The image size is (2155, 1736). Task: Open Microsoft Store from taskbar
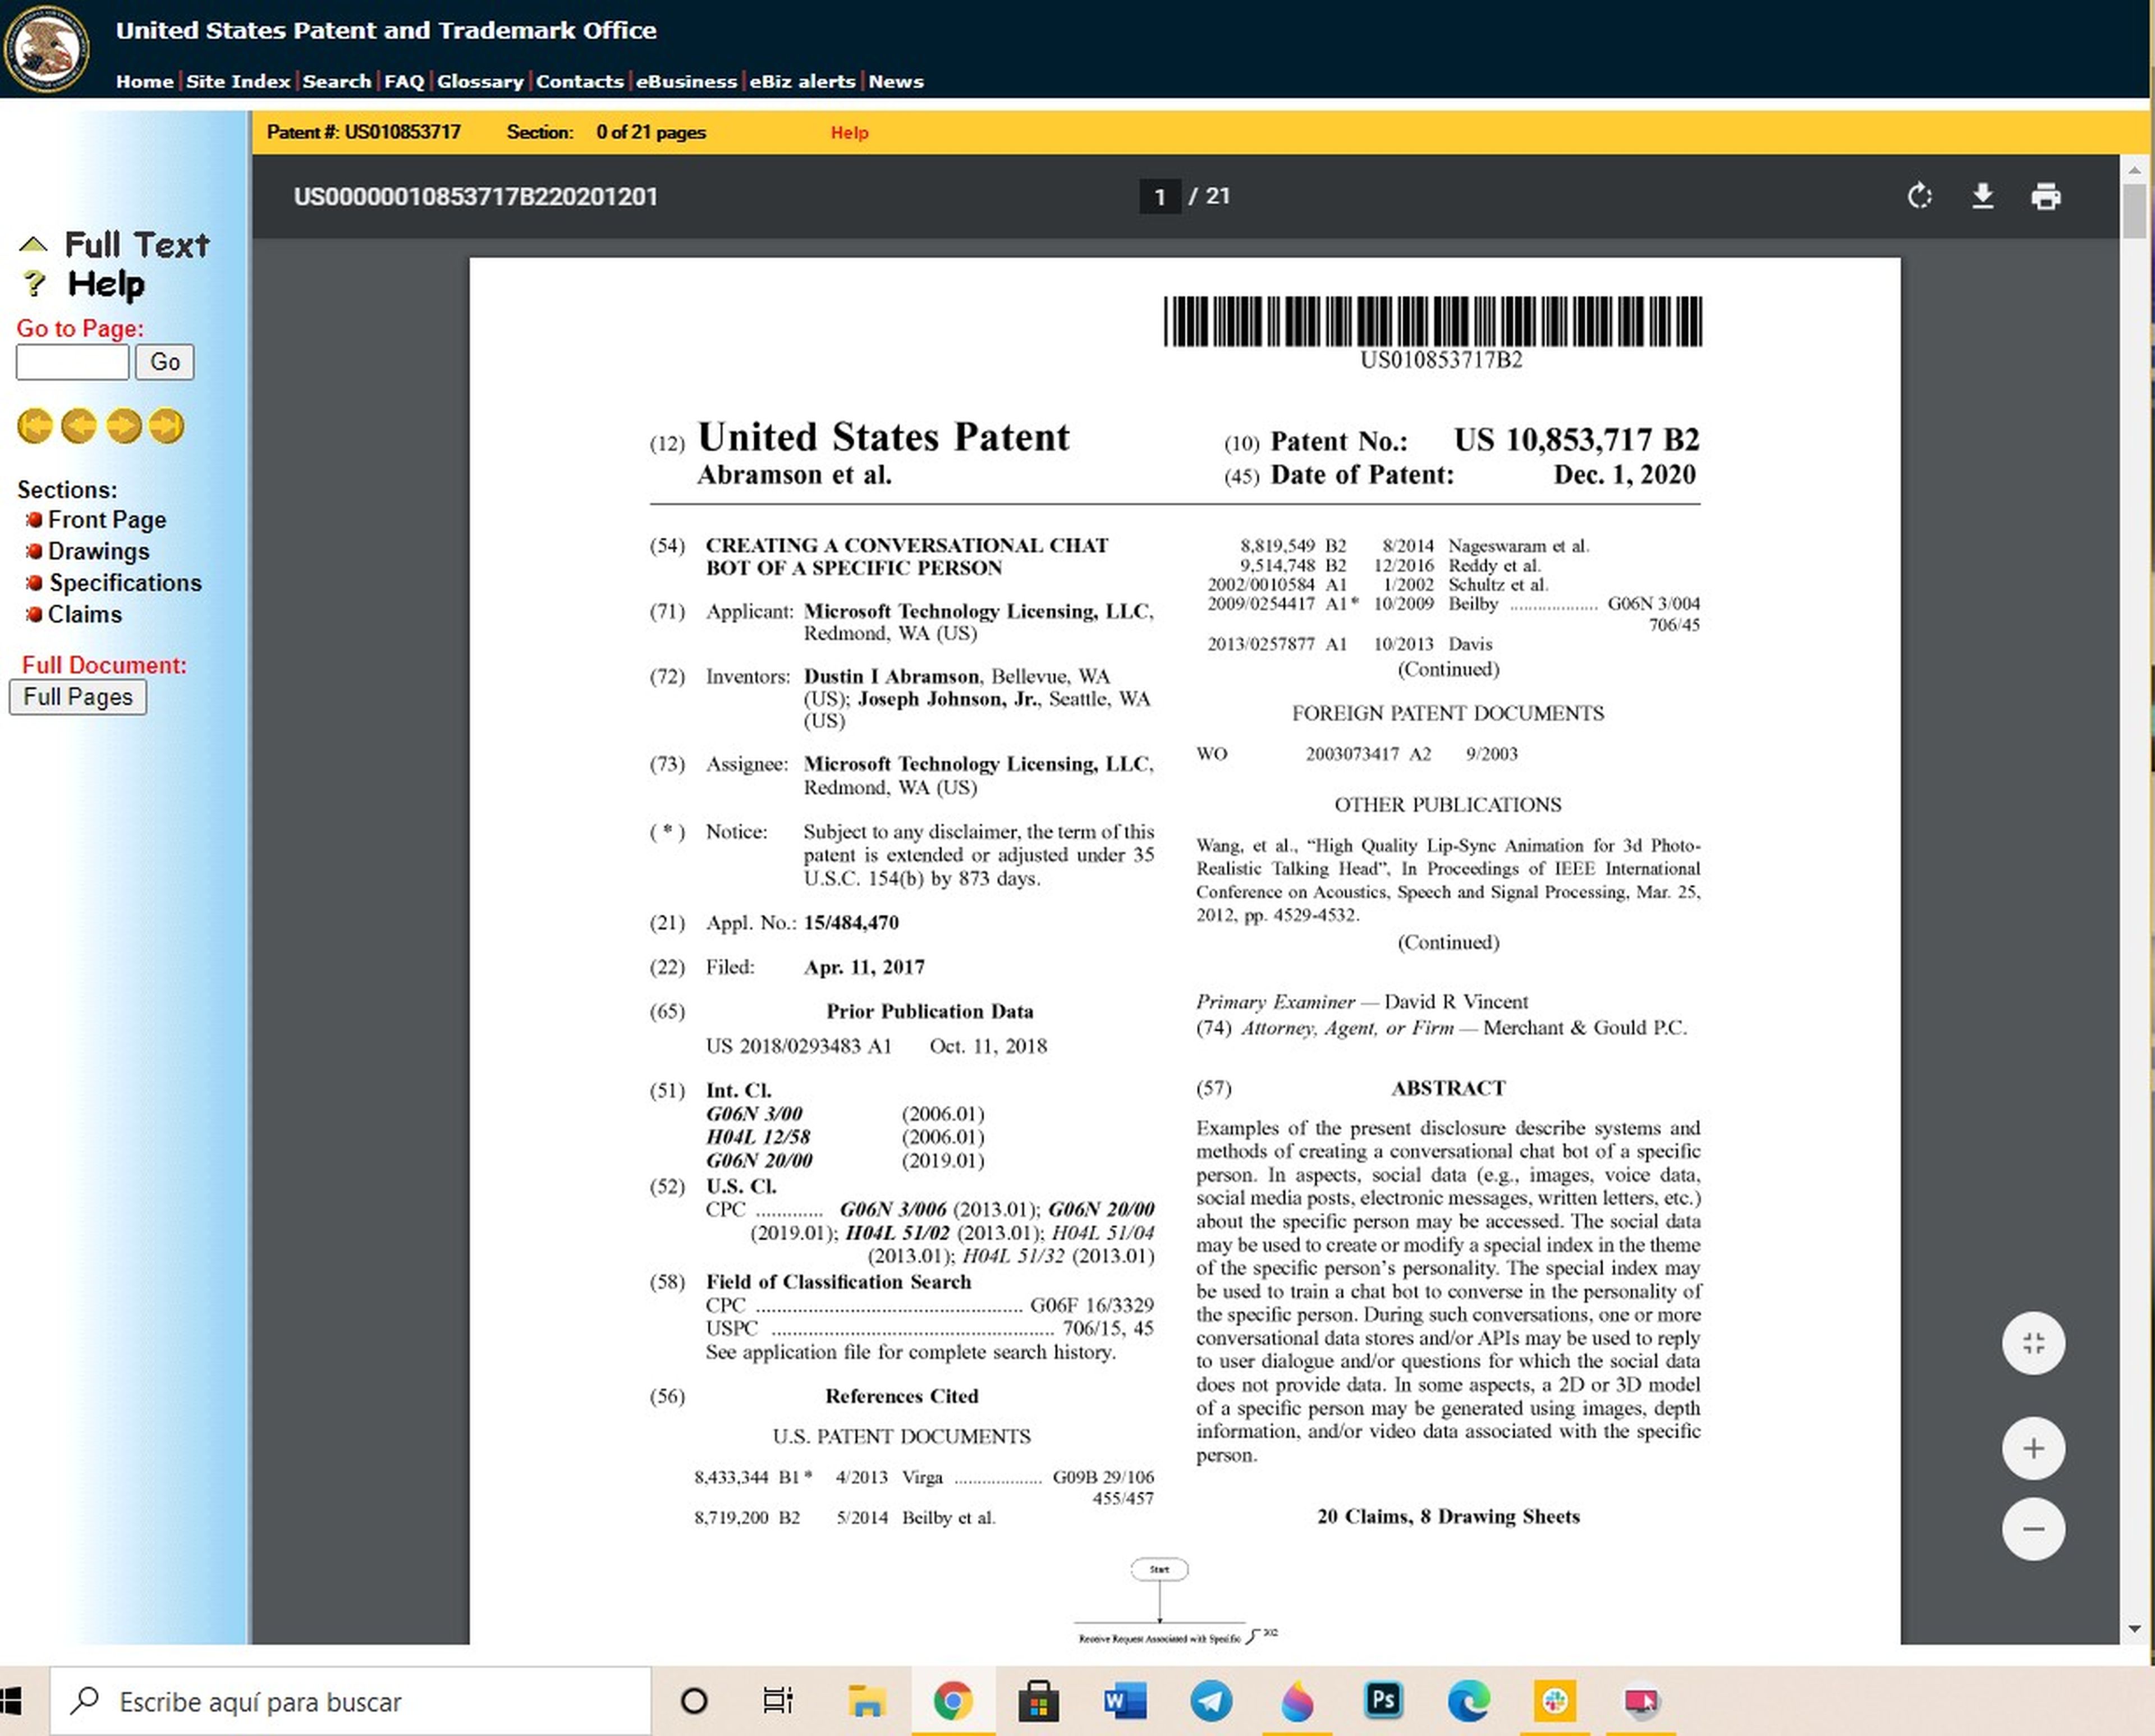coord(1038,1701)
